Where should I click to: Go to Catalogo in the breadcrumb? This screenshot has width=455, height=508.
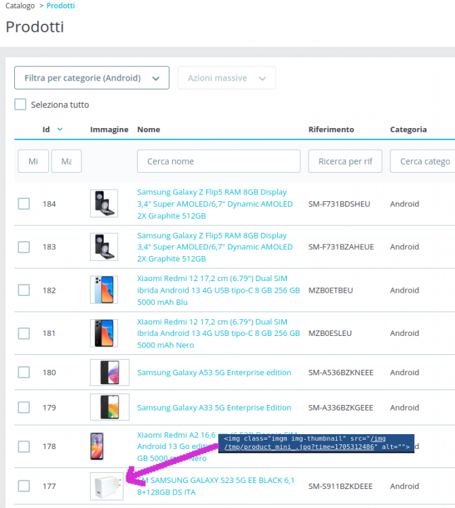pyautogui.click(x=20, y=5)
